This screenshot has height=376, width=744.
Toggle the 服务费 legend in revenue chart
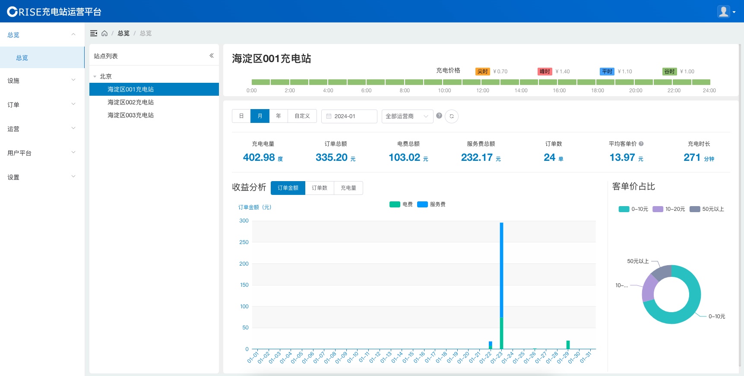click(431, 204)
